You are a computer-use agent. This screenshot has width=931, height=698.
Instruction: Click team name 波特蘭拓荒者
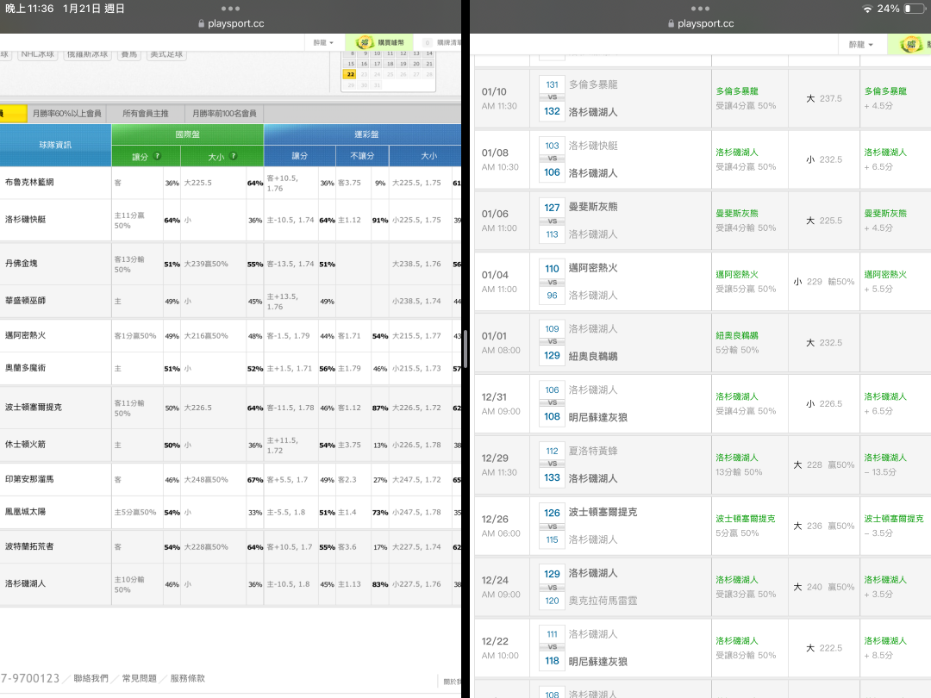point(29,546)
